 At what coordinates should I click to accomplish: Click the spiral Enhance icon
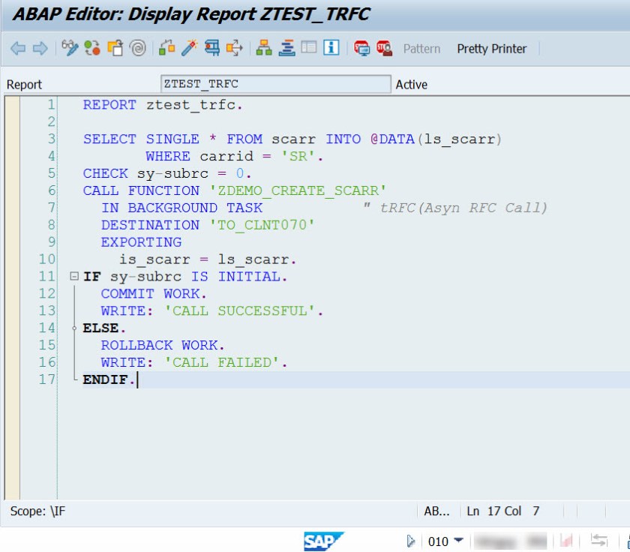[x=137, y=49]
